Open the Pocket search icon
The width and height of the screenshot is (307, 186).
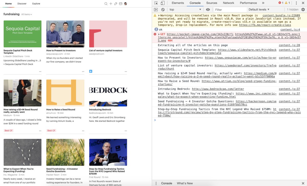coord(106,4)
